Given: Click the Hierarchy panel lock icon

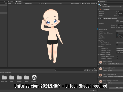Looking at the screenshot, I should (4, 2).
